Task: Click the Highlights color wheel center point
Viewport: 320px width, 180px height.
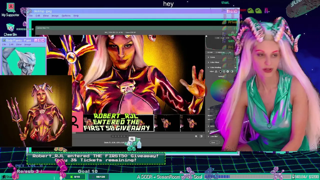Action: [x=221, y=90]
